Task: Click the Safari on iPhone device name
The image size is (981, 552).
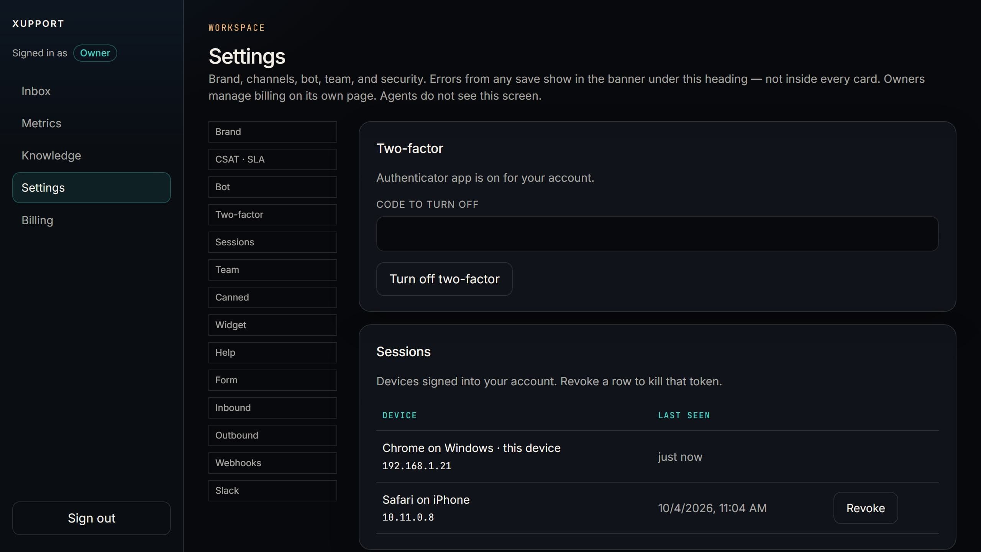Action: click(x=426, y=499)
